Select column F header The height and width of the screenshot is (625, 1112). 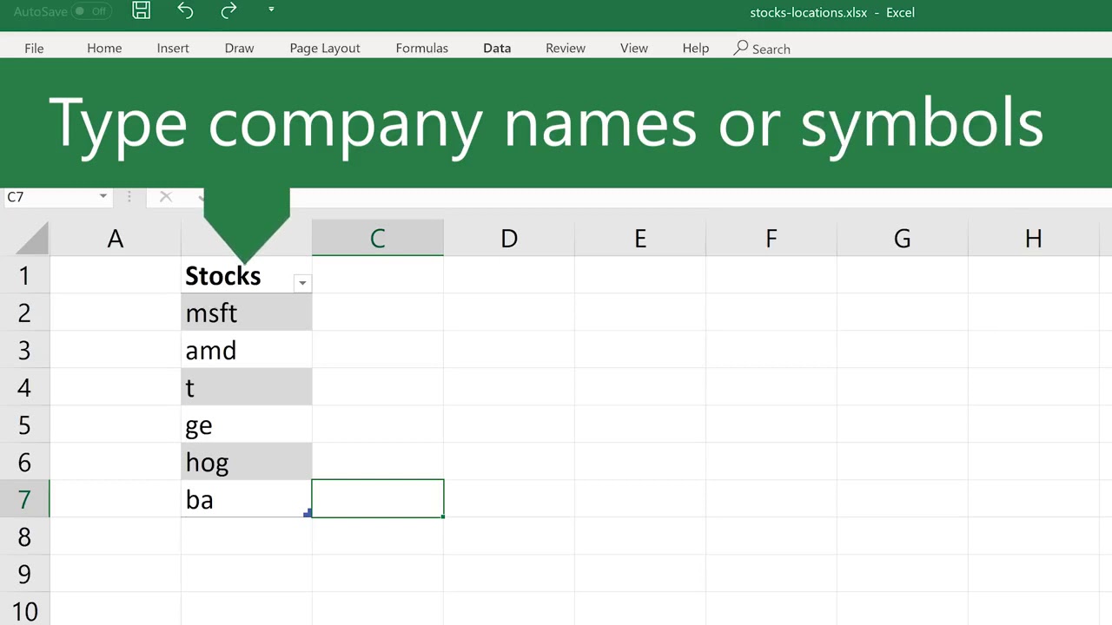pyautogui.click(x=771, y=238)
